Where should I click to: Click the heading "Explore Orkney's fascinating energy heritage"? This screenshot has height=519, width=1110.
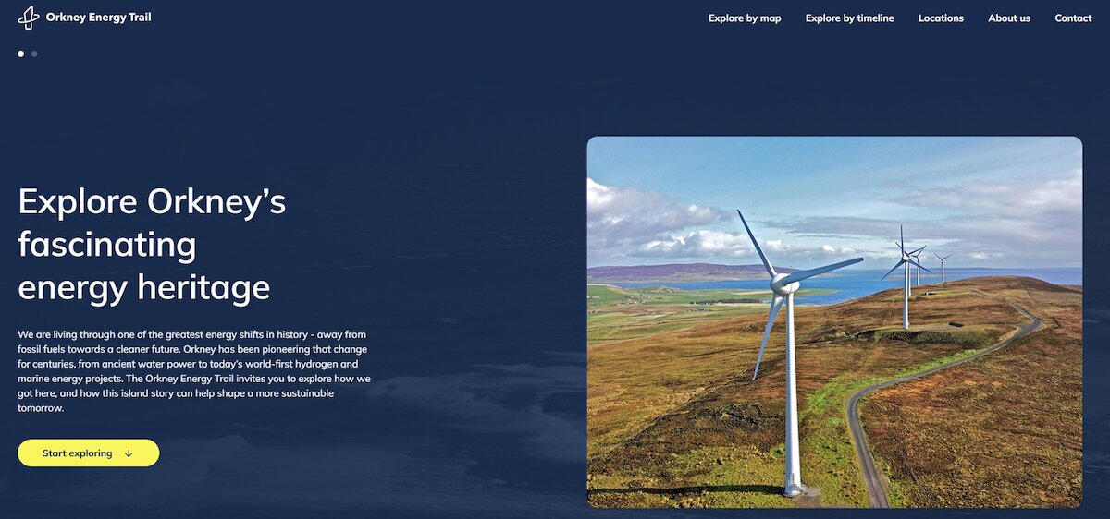(x=153, y=244)
